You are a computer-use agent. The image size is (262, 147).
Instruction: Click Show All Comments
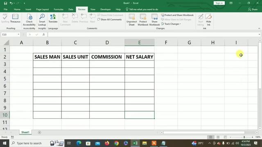click(x=110, y=20)
